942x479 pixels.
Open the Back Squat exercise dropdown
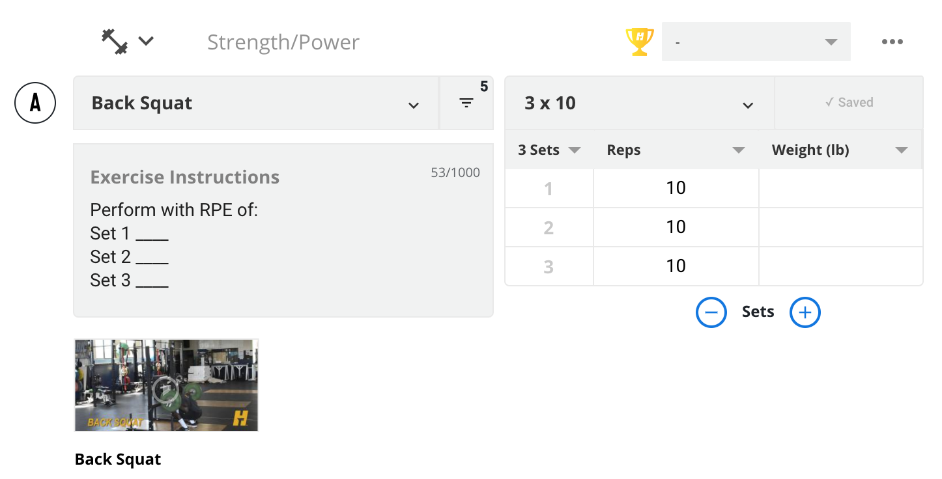[256, 103]
